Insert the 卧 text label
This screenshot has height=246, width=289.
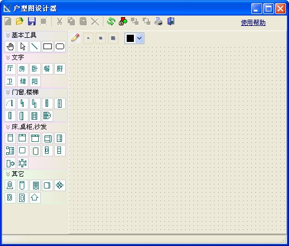pos(35,69)
